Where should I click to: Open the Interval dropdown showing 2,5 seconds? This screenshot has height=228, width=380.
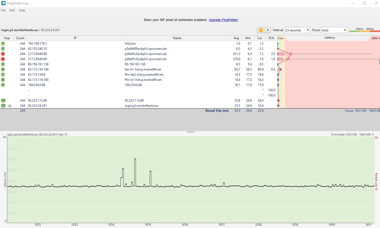pyautogui.click(x=297, y=30)
